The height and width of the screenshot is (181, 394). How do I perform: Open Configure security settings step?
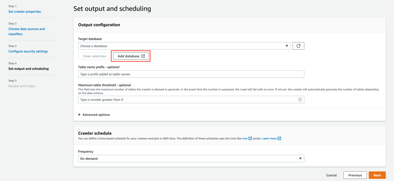click(x=28, y=51)
